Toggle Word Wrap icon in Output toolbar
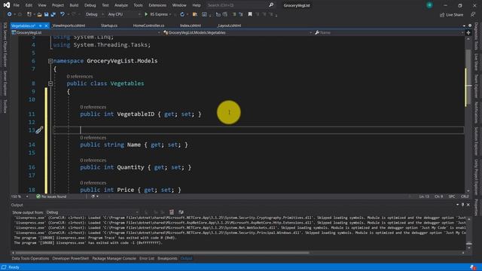 (181, 212)
